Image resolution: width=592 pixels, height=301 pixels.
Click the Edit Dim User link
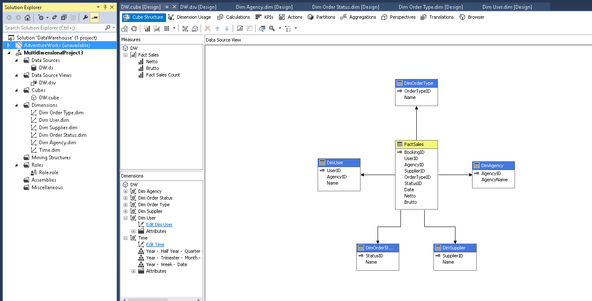[159, 225]
